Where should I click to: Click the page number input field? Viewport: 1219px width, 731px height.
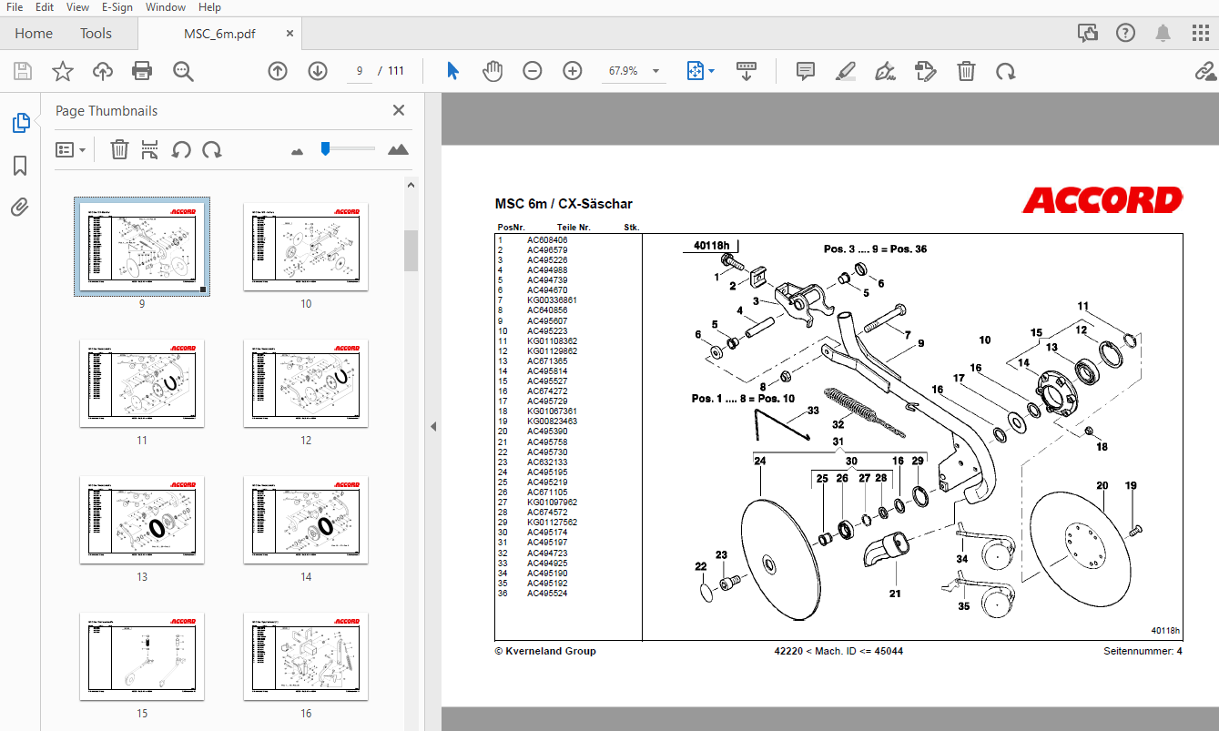[x=360, y=71]
